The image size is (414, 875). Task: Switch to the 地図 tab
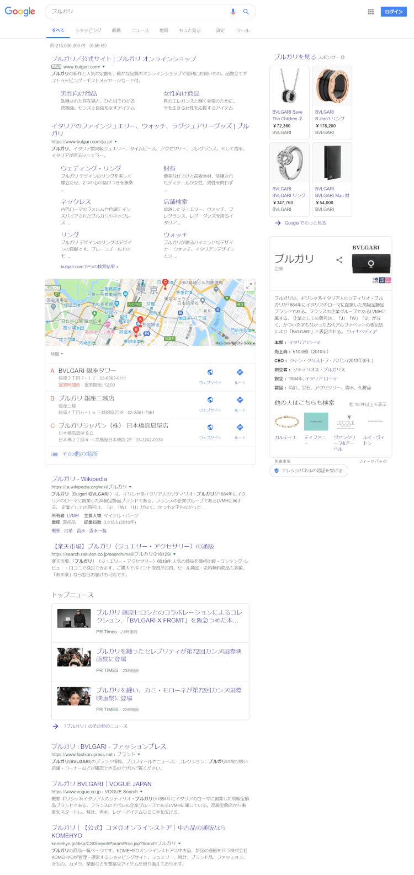tap(164, 30)
